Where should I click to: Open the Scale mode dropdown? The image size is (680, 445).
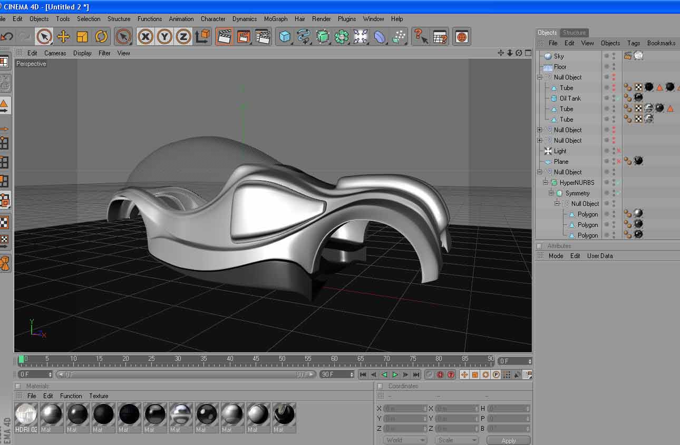pyautogui.click(x=456, y=440)
